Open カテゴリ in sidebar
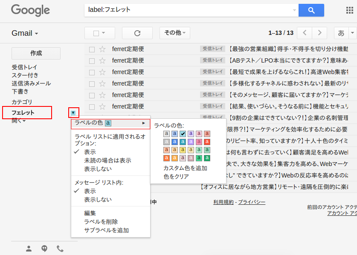This screenshot has width=357, height=255. click(22, 102)
